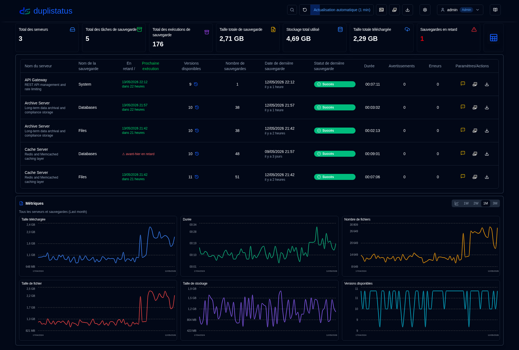The width and height of the screenshot is (519, 350).
Task: Click the download icon in header
Action: (408, 10)
